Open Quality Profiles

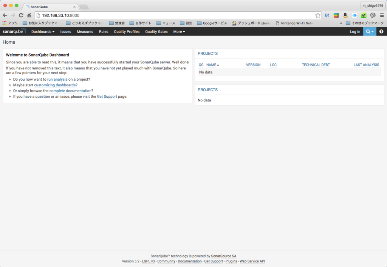point(127,32)
